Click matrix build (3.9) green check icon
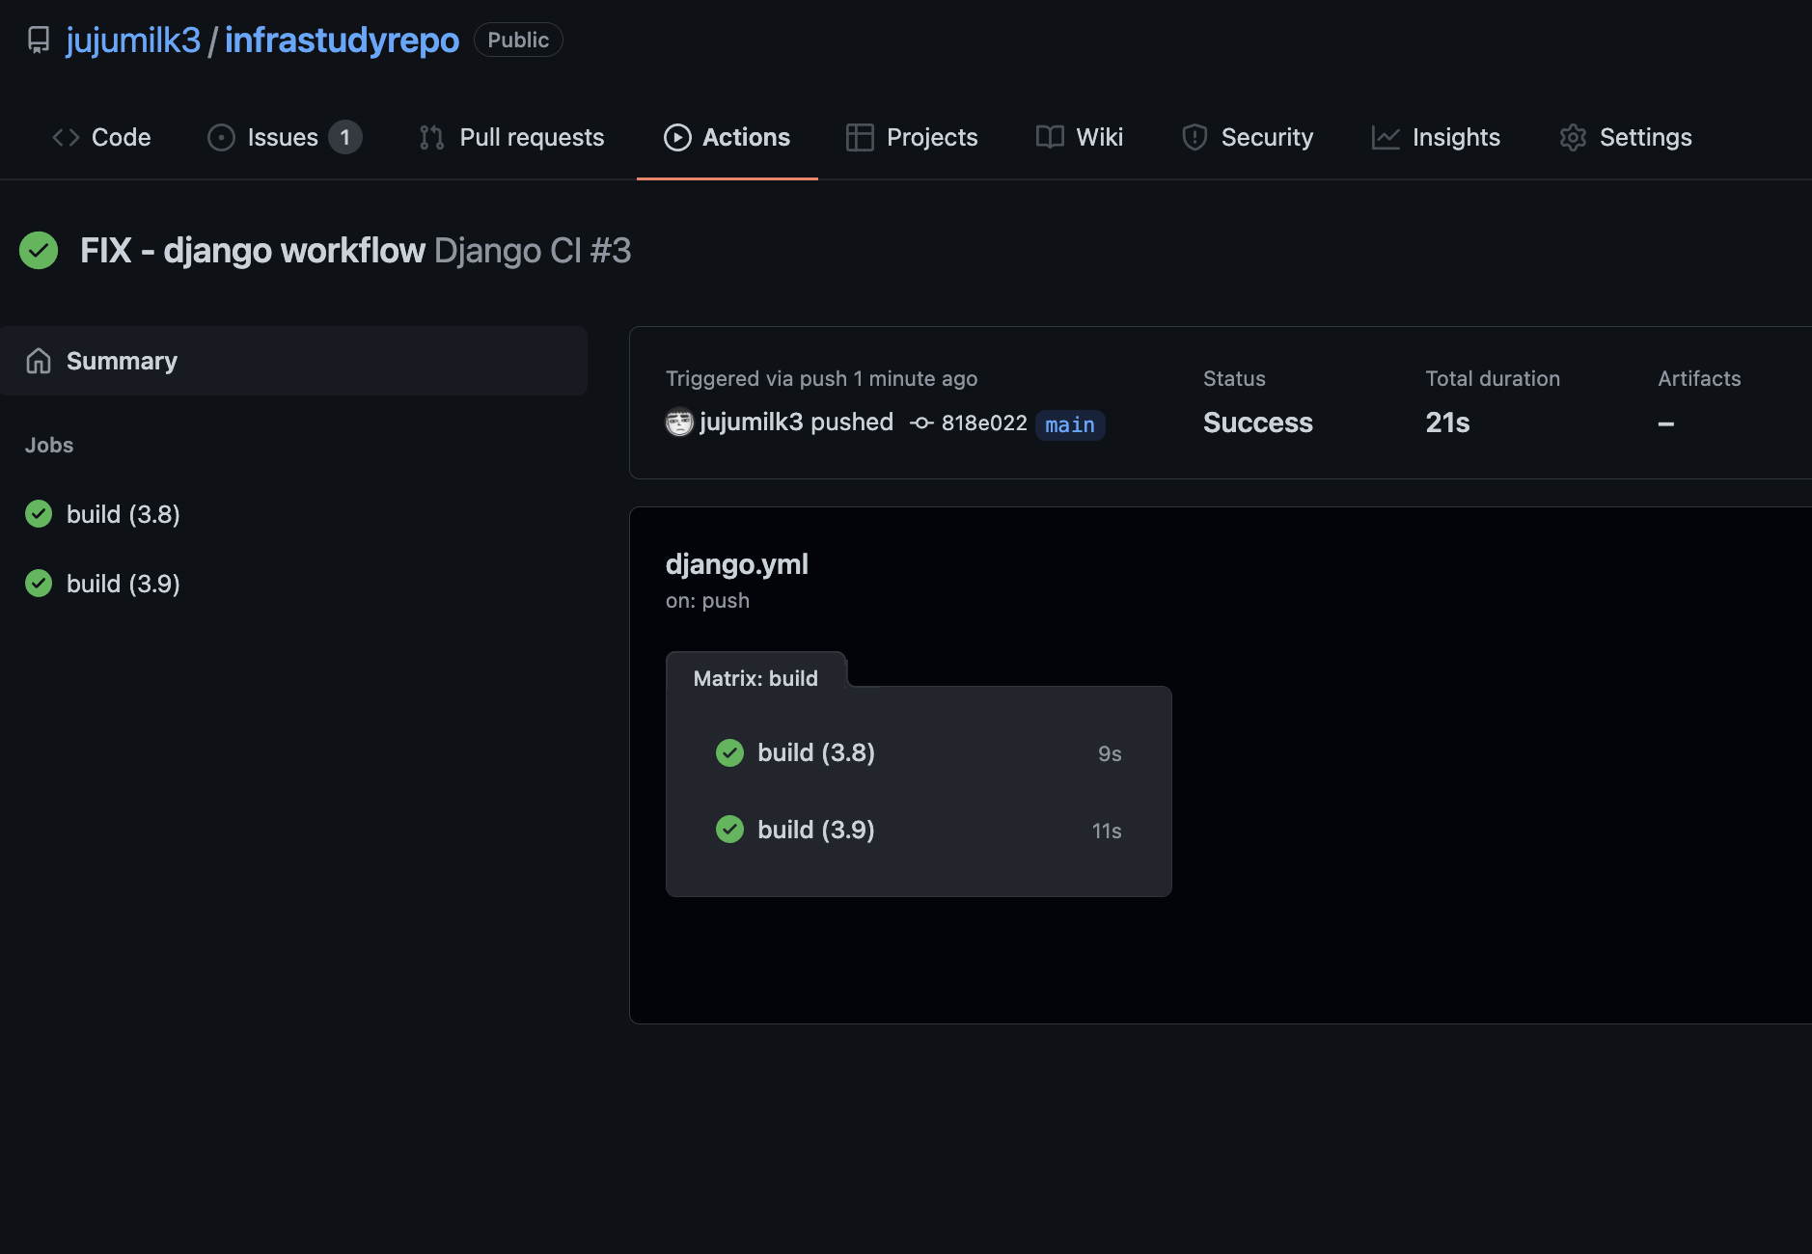1812x1254 pixels. point(730,830)
